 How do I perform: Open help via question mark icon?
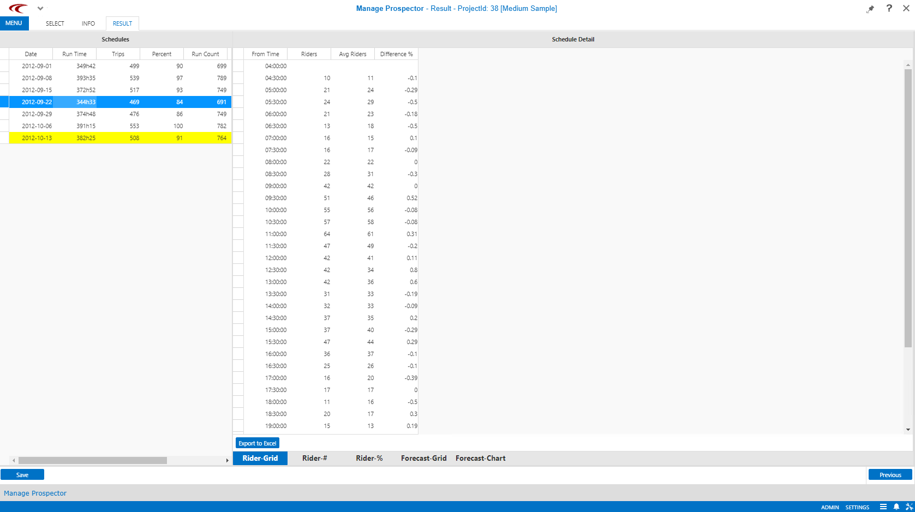tap(889, 8)
